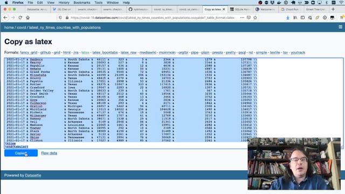Choose fancy_grid format
This screenshot has width=345, height=194.
29,53
